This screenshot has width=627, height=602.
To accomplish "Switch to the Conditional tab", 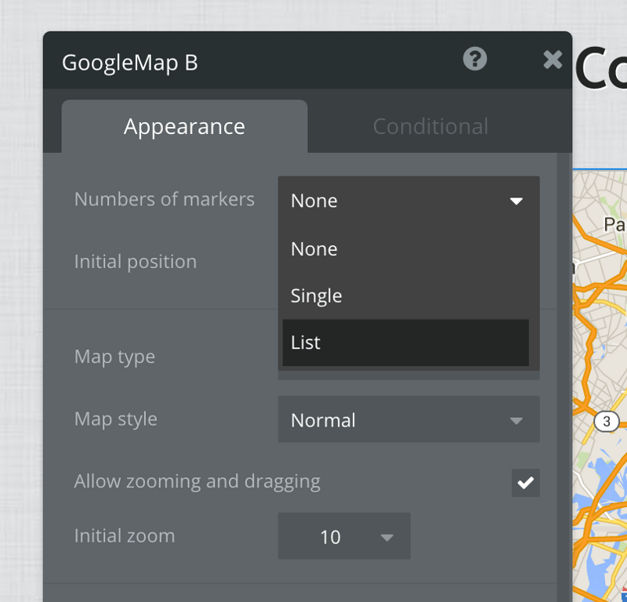I will click(x=430, y=125).
